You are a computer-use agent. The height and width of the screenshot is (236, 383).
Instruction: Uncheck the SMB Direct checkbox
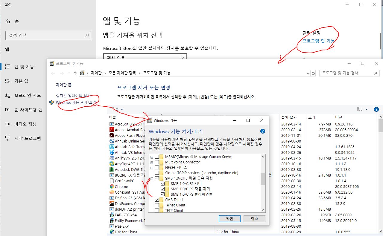[157, 200]
